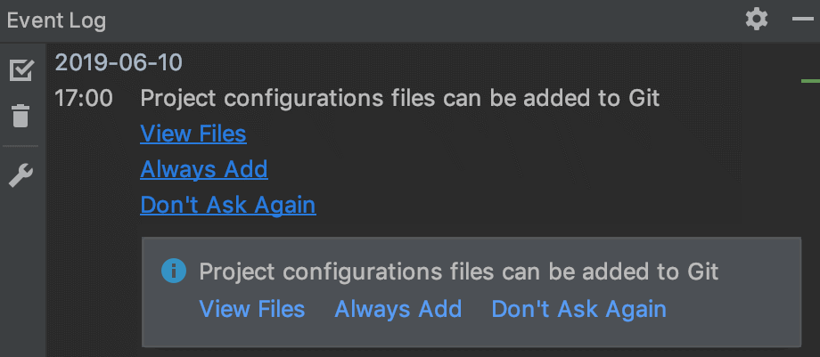Click the green marker in right gutter
Screen dimensions: 820x357
(x=810, y=82)
